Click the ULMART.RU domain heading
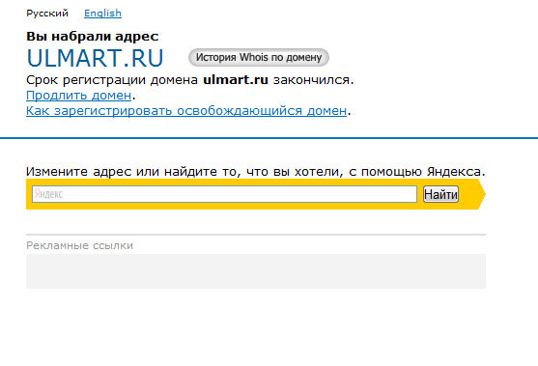 coord(95,58)
